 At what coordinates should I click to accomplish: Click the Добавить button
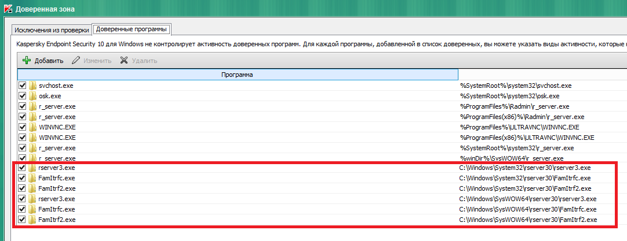coord(43,61)
